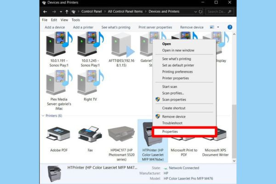The width and height of the screenshot is (276, 184).
Task: Choose Open in context menu
Action: (x=184, y=44)
